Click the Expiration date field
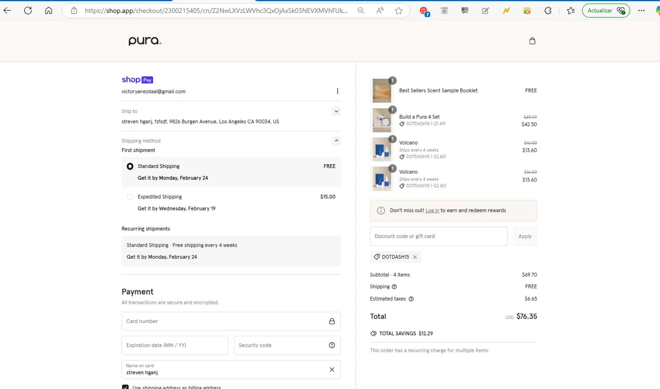 tap(175, 345)
